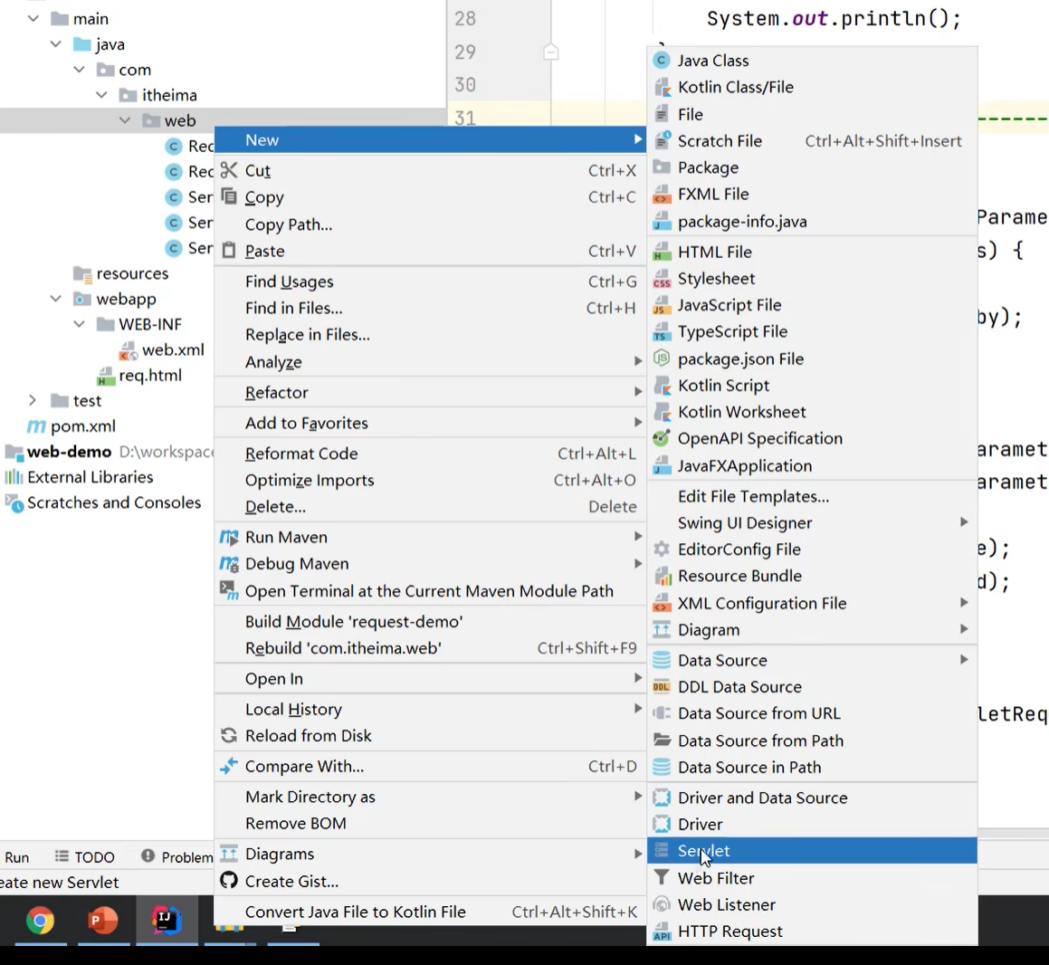The width and height of the screenshot is (1049, 965).
Task: Select Kotlin Worksheet entry
Action: [x=812, y=412]
